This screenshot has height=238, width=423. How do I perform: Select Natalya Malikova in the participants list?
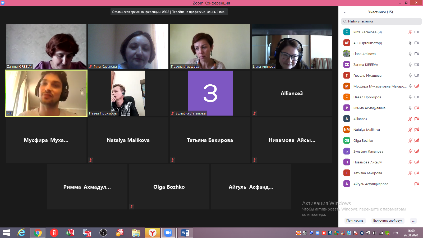tap(366, 130)
